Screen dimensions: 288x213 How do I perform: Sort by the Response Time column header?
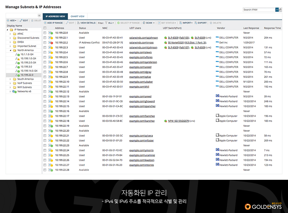point(272,28)
